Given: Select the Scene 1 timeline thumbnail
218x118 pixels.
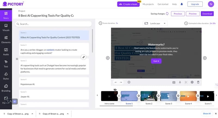Looking at the screenshot, I should (x=129, y=96).
